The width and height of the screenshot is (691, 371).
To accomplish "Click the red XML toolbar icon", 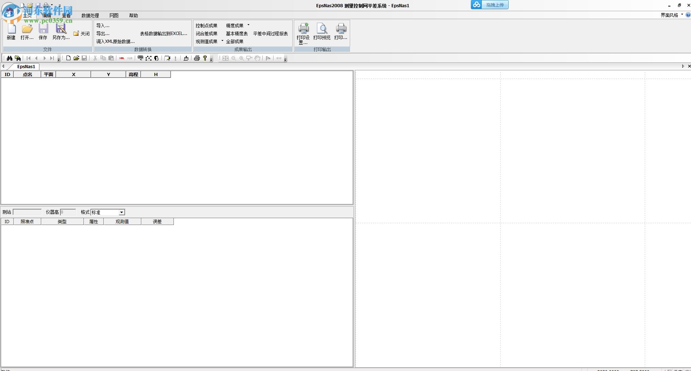I will click(x=122, y=58).
